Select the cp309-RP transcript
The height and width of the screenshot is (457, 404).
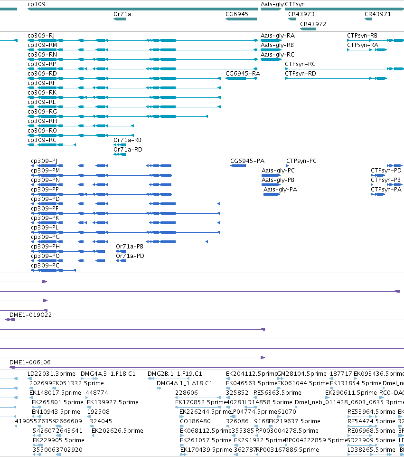[x=42, y=64]
